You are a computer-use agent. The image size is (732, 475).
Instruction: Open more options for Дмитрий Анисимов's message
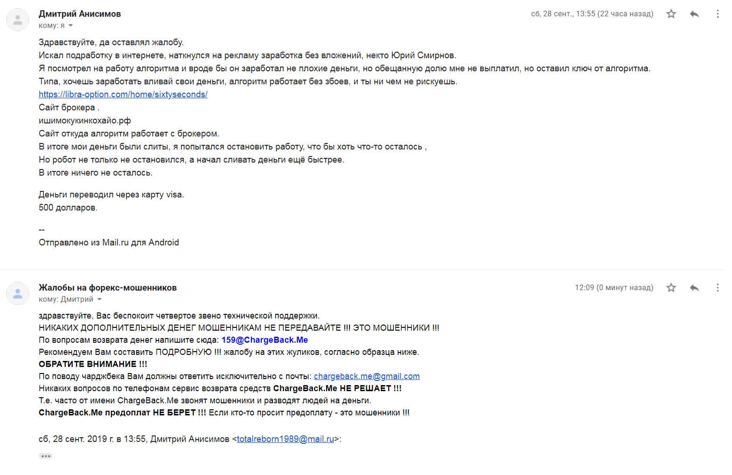(718, 14)
